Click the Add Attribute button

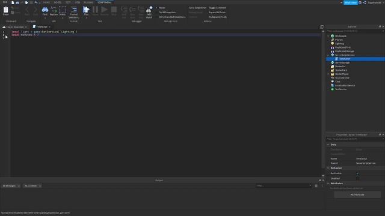(357, 194)
